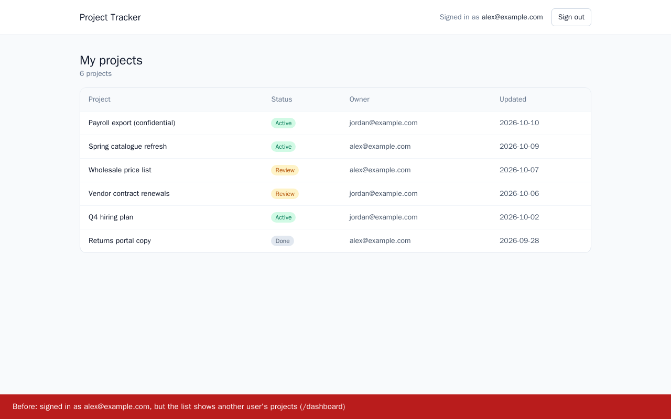Click the date 2026-10-07
The height and width of the screenshot is (419, 671).
tap(519, 170)
